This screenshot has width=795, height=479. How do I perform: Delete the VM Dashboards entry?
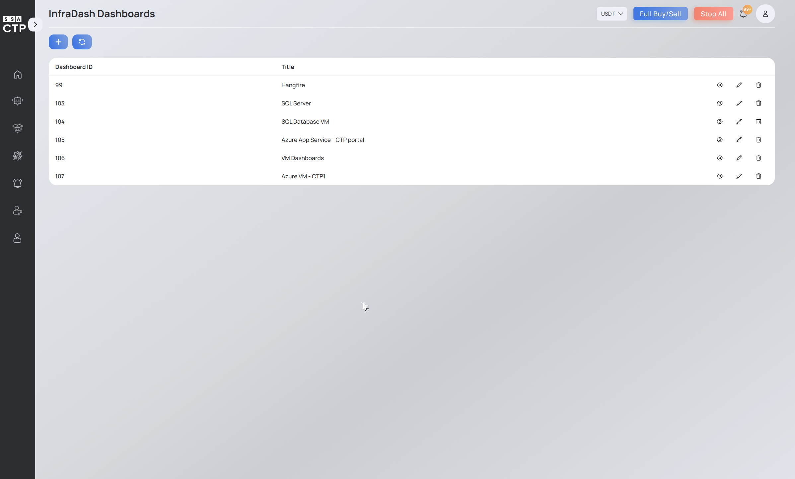(x=759, y=158)
